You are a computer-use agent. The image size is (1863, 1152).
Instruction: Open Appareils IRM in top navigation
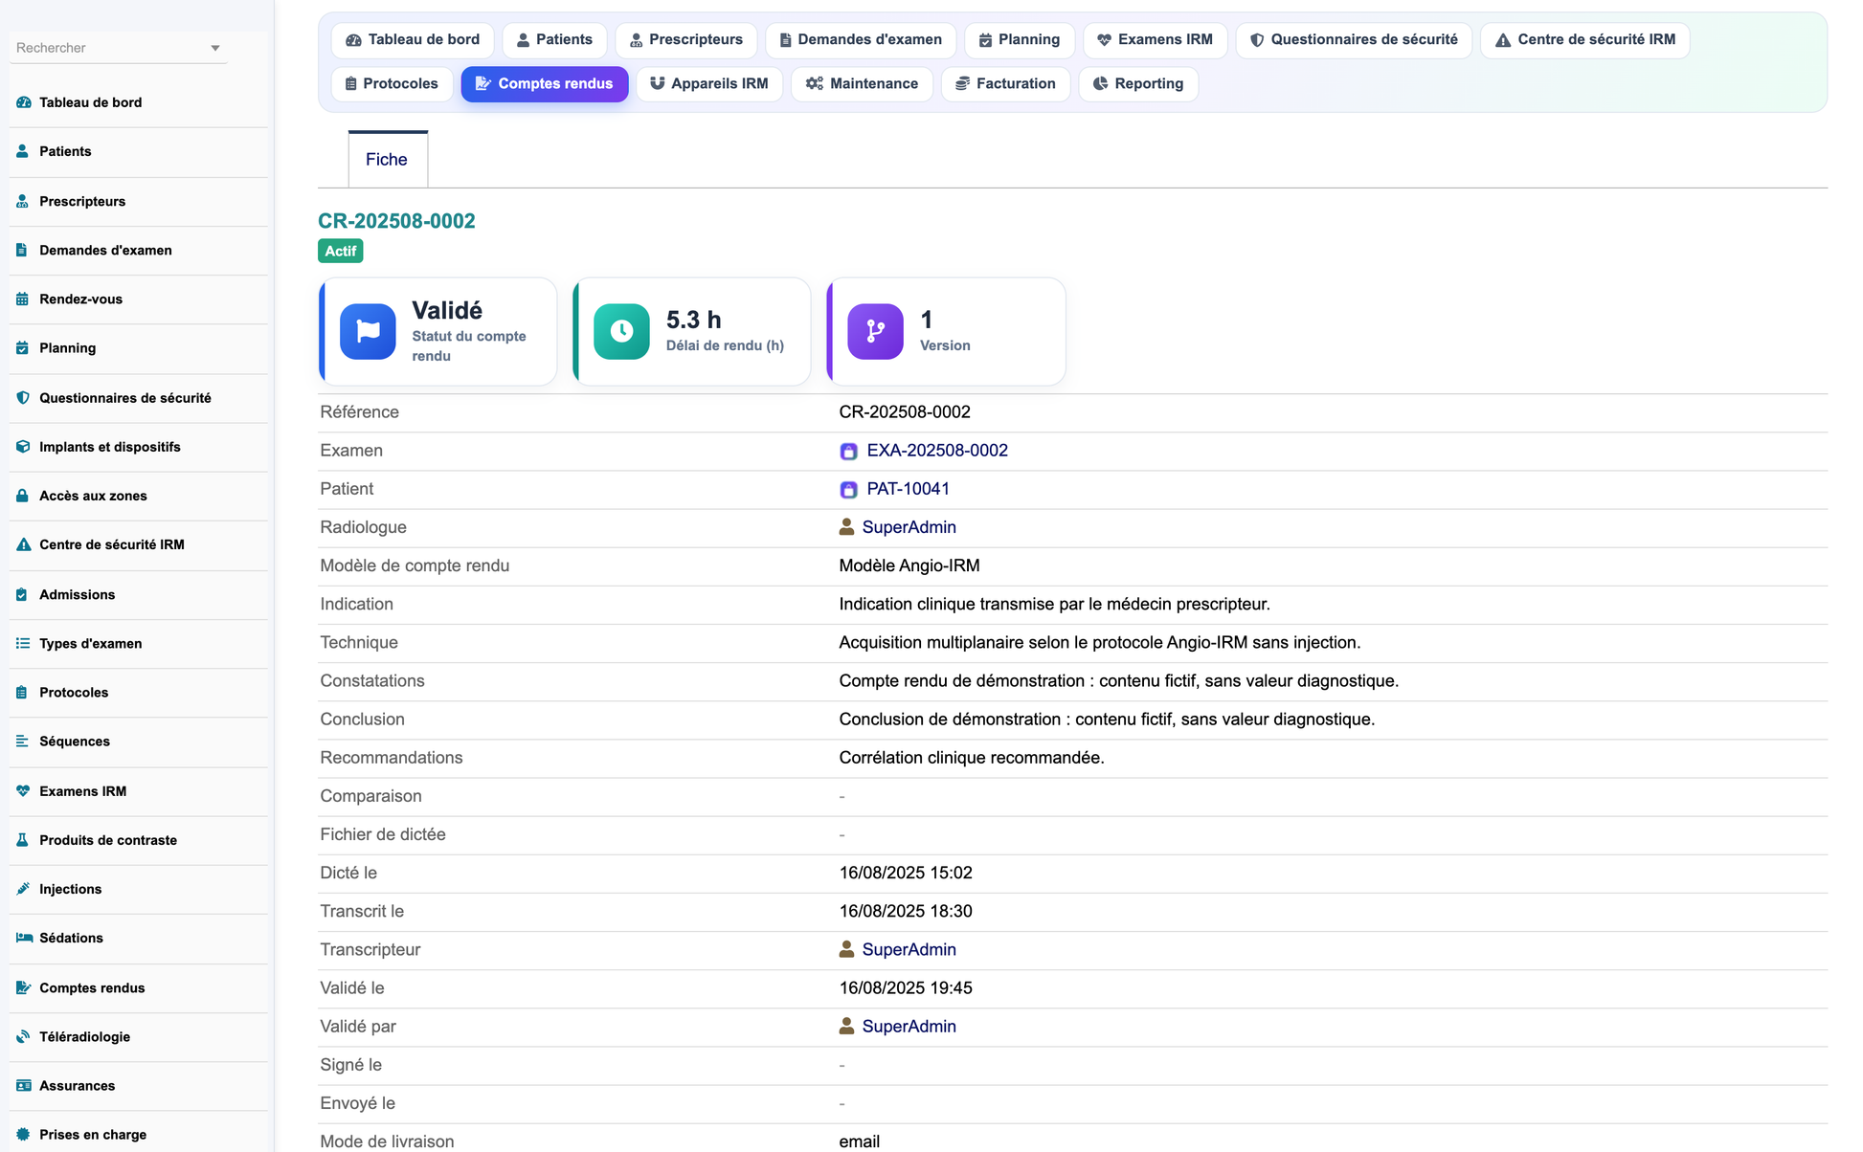coord(709,84)
